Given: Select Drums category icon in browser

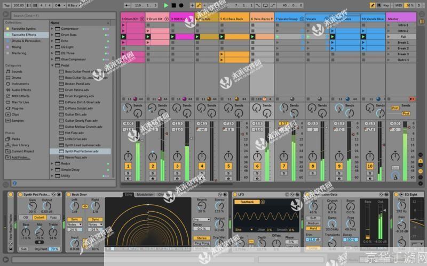Looking at the screenshot, I should 8,78.
